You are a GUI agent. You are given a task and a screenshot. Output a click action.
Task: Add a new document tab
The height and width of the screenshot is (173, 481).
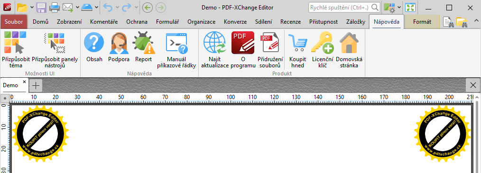pyautogui.click(x=36, y=85)
